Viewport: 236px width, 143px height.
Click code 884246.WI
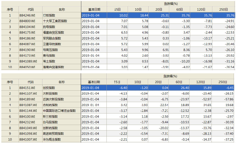pos(27,15)
